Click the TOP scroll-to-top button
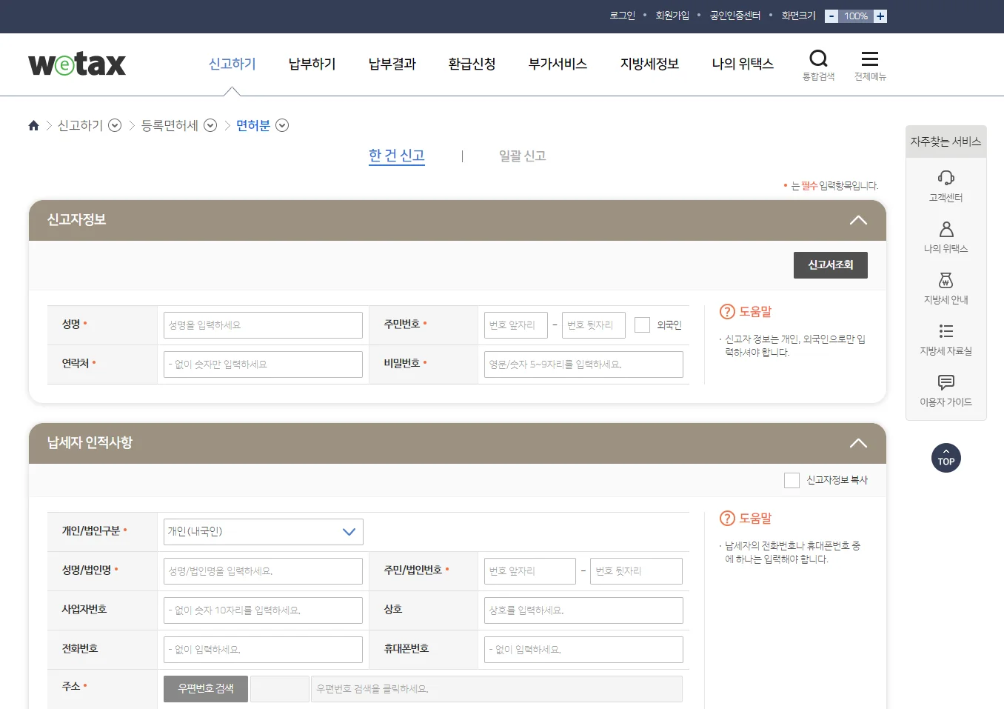This screenshot has height=709, width=1004. 946,458
